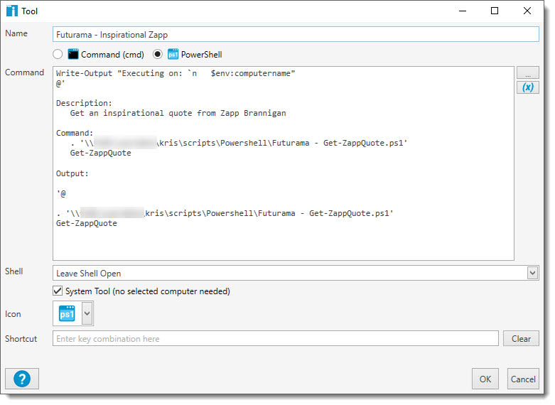Screen dimensions: 555x405
Task: Select the PowerShell radio button
Action: coord(158,54)
